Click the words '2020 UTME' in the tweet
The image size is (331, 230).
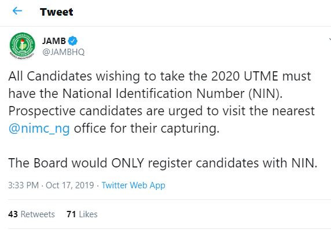245,76
